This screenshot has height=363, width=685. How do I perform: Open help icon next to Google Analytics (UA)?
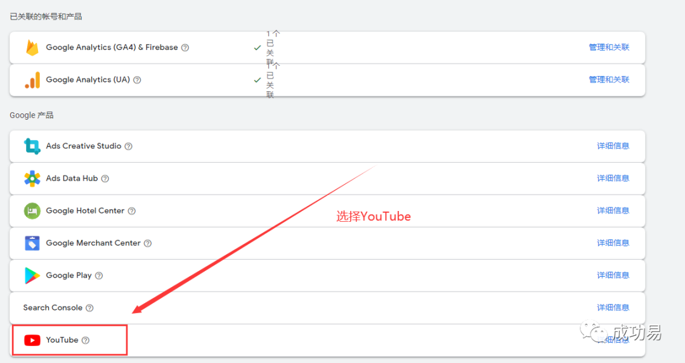[x=137, y=80]
